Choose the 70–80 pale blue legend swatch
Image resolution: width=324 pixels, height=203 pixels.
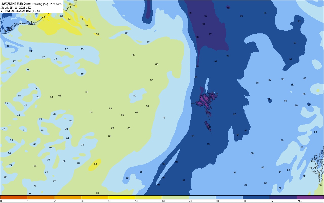[202, 197]
